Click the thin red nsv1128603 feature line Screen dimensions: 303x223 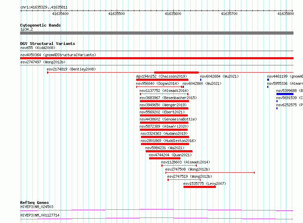pos(179,165)
